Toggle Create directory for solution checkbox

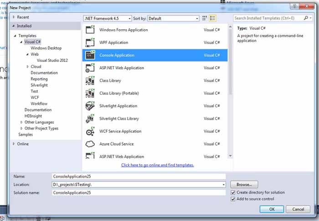coord(233,192)
